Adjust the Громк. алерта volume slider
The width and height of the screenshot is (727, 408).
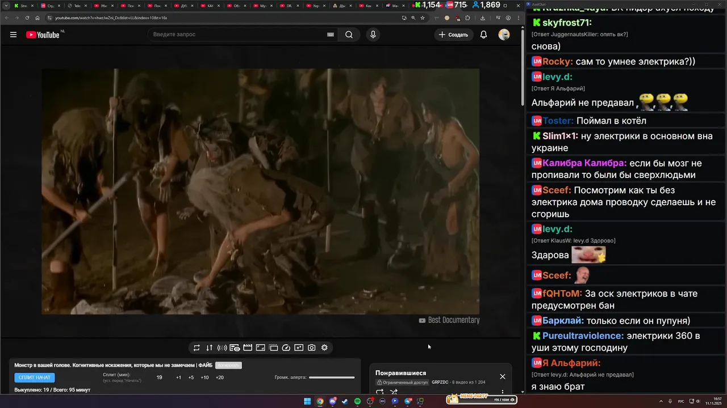coord(332,377)
